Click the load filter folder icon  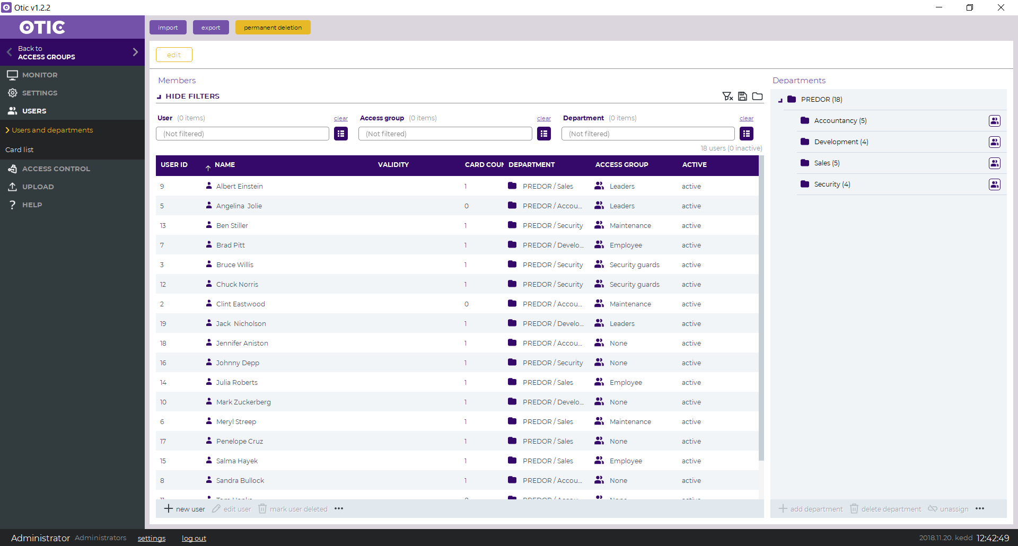757,96
